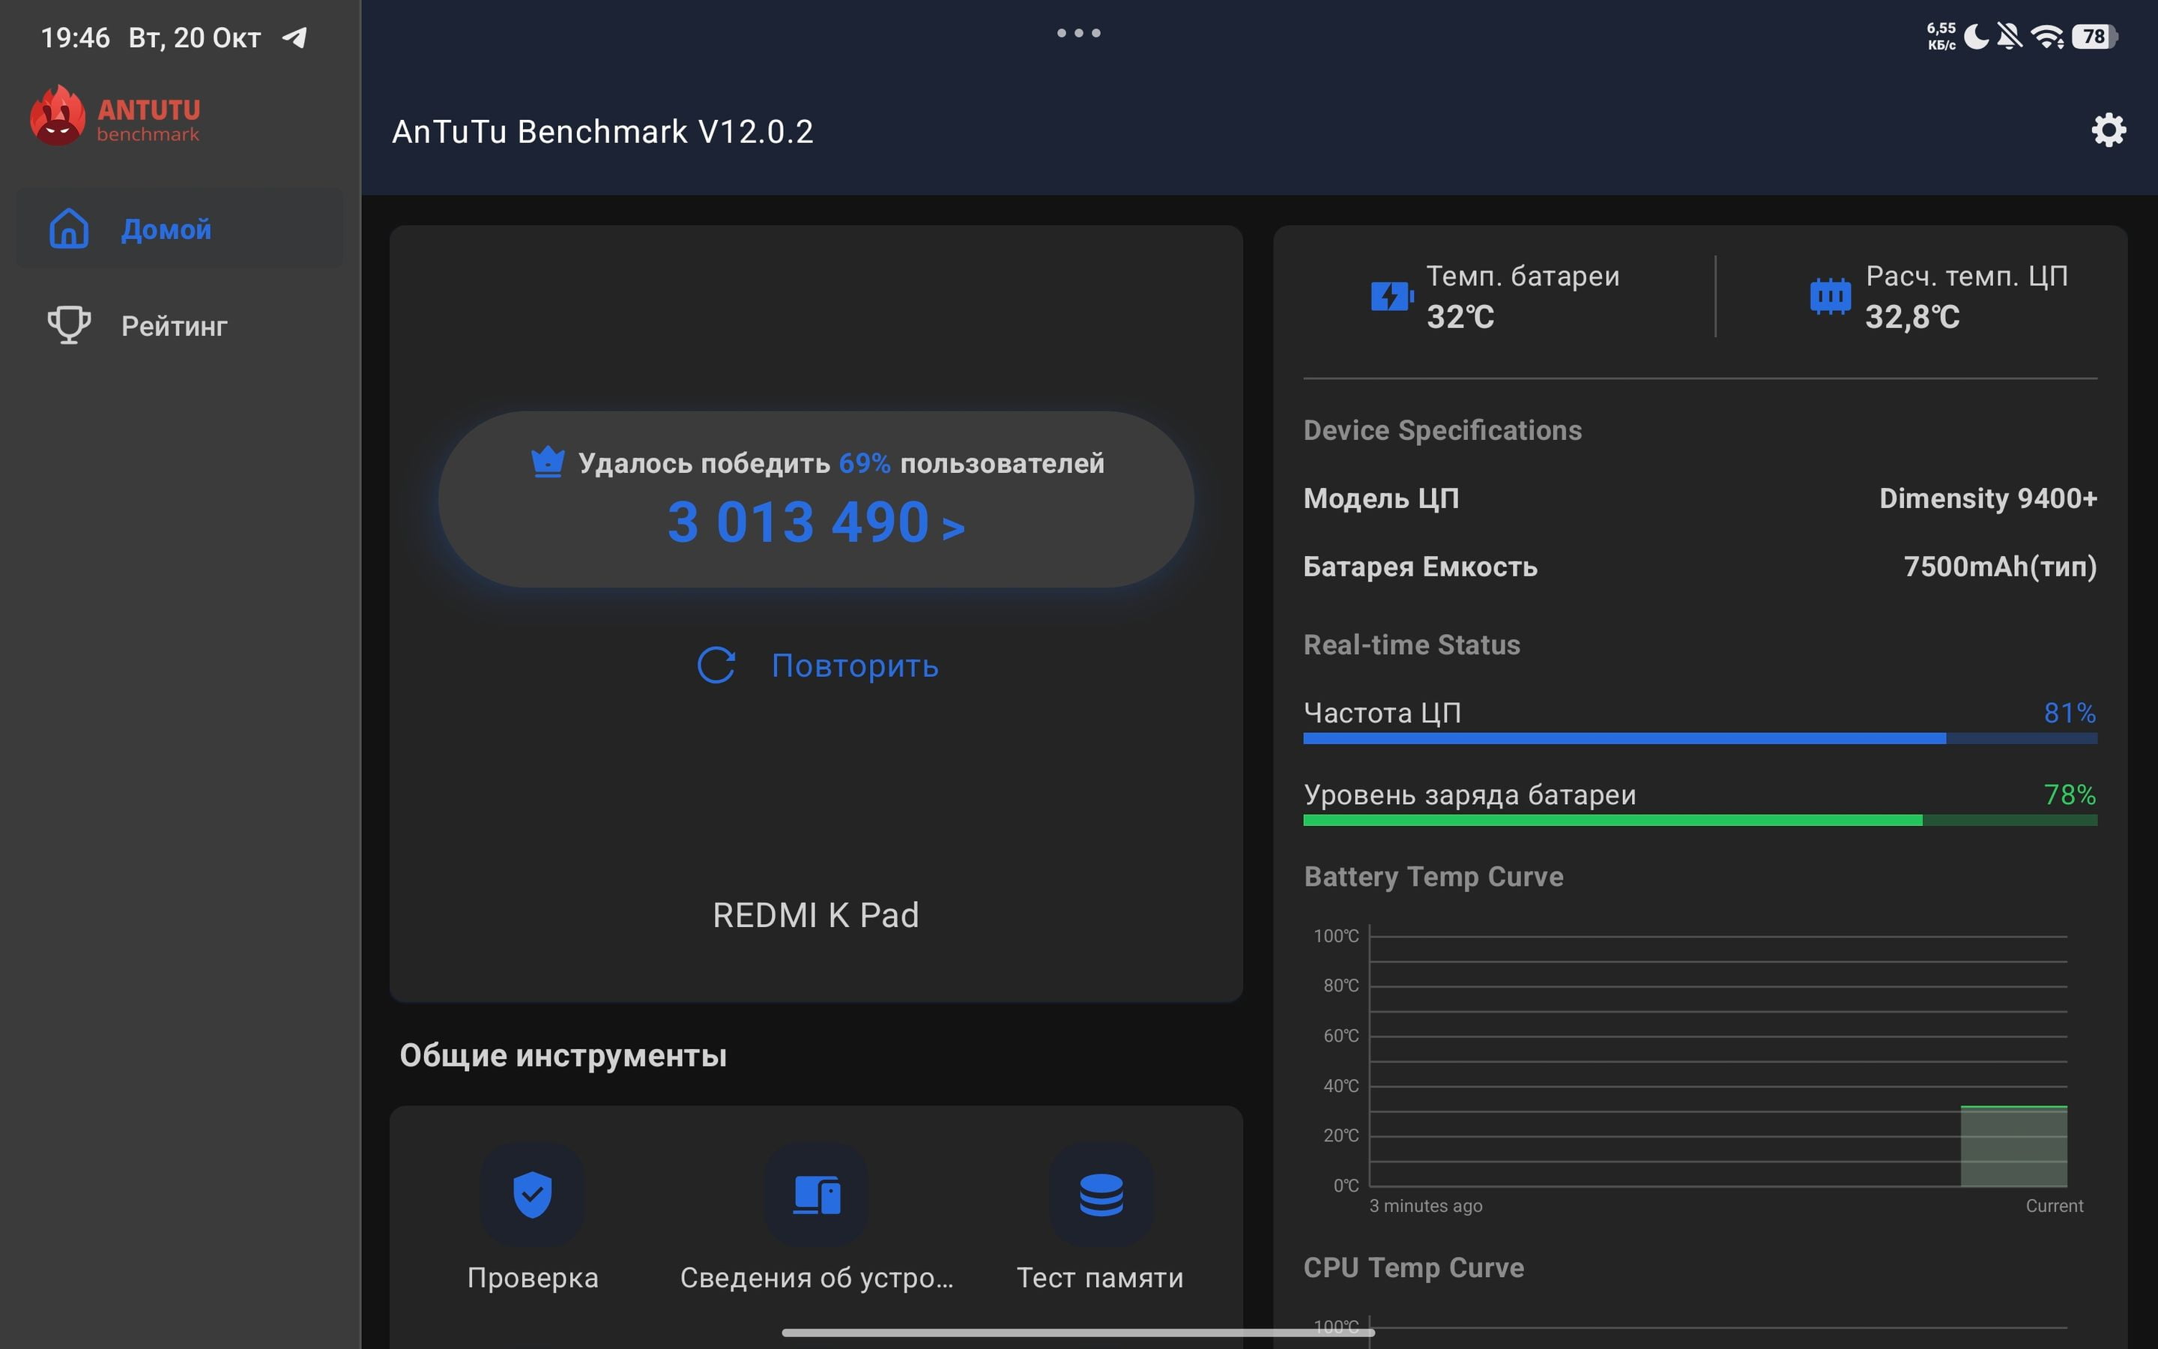Open the Рейтинг trophy icon
This screenshot has width=2158, height=1349.
click(x=69, y=325)
